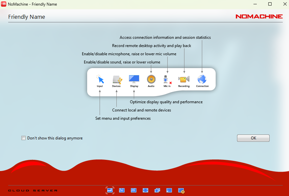Select the Display monitor icon
Viewport: 289px width, 196px height.
pyautogui.click(x=134, y=79)
